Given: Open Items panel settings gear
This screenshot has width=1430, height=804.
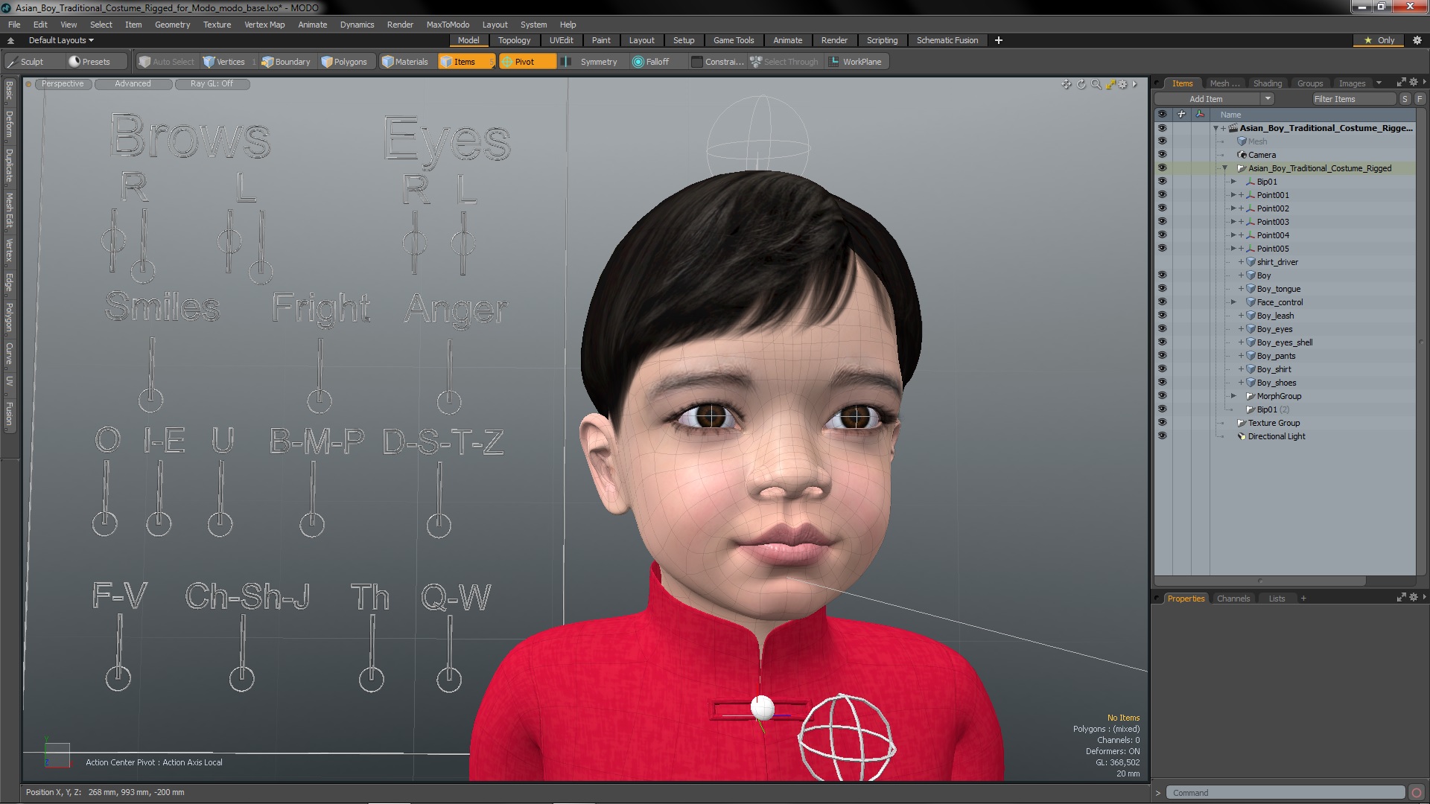Looking at the screenshot, I should (x=1413, y=83).
